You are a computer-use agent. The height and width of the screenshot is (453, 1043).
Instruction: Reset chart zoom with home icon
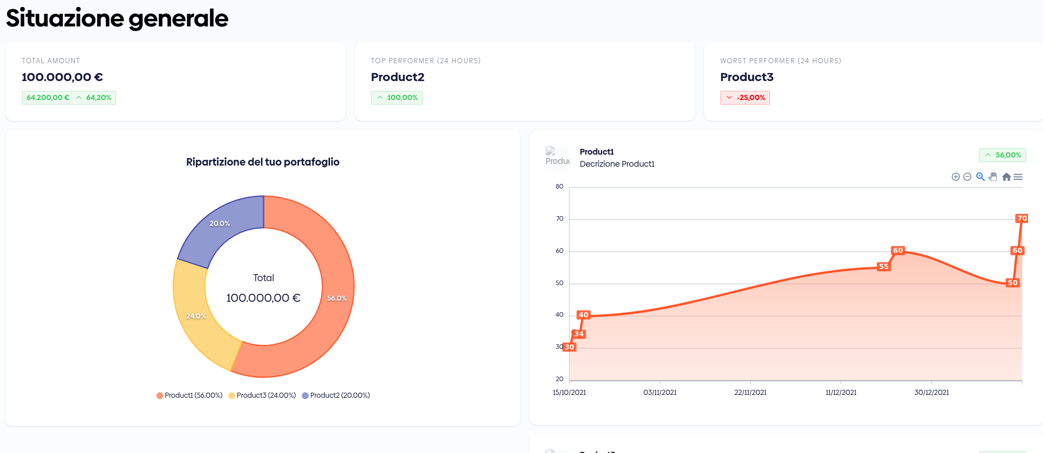(x=1006, y=177)
